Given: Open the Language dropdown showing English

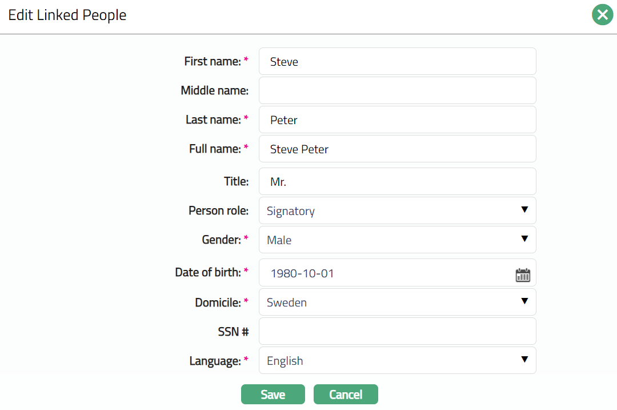Looking at the screenshot, I should click(x=397, y=360).
